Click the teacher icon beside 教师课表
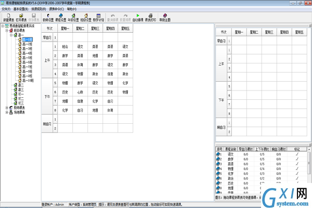This screenshot has height=208, width=312. click(11, 108)
